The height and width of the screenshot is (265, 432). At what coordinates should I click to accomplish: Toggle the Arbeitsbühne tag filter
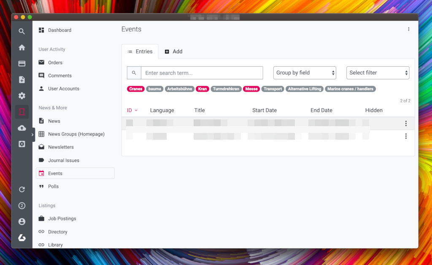(180, 89)
